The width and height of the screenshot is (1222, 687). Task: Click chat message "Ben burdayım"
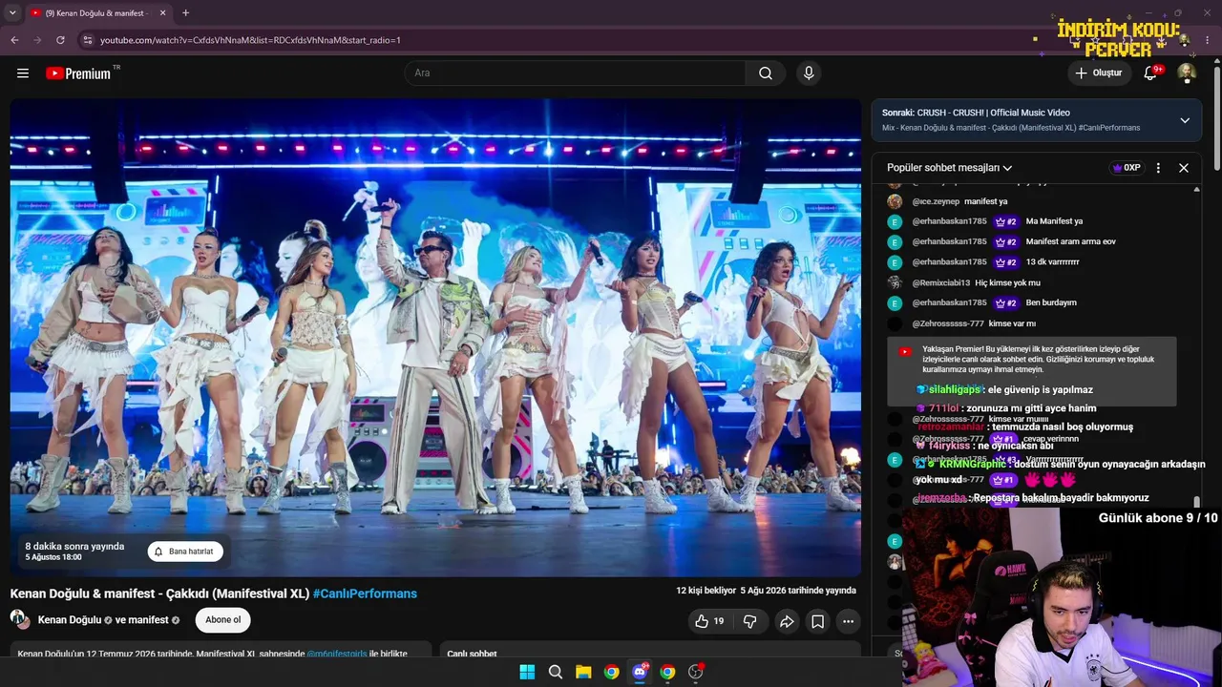[x=1051, y=302]
